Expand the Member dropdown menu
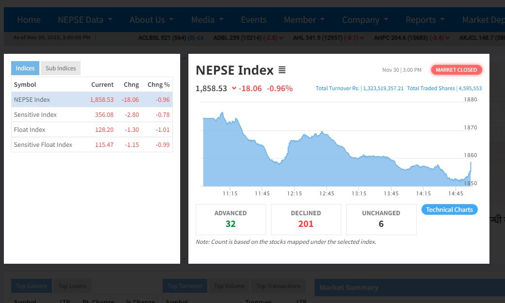 coord(304,20)
